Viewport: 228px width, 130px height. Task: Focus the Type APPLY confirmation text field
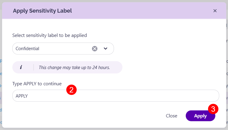[121, 96]
